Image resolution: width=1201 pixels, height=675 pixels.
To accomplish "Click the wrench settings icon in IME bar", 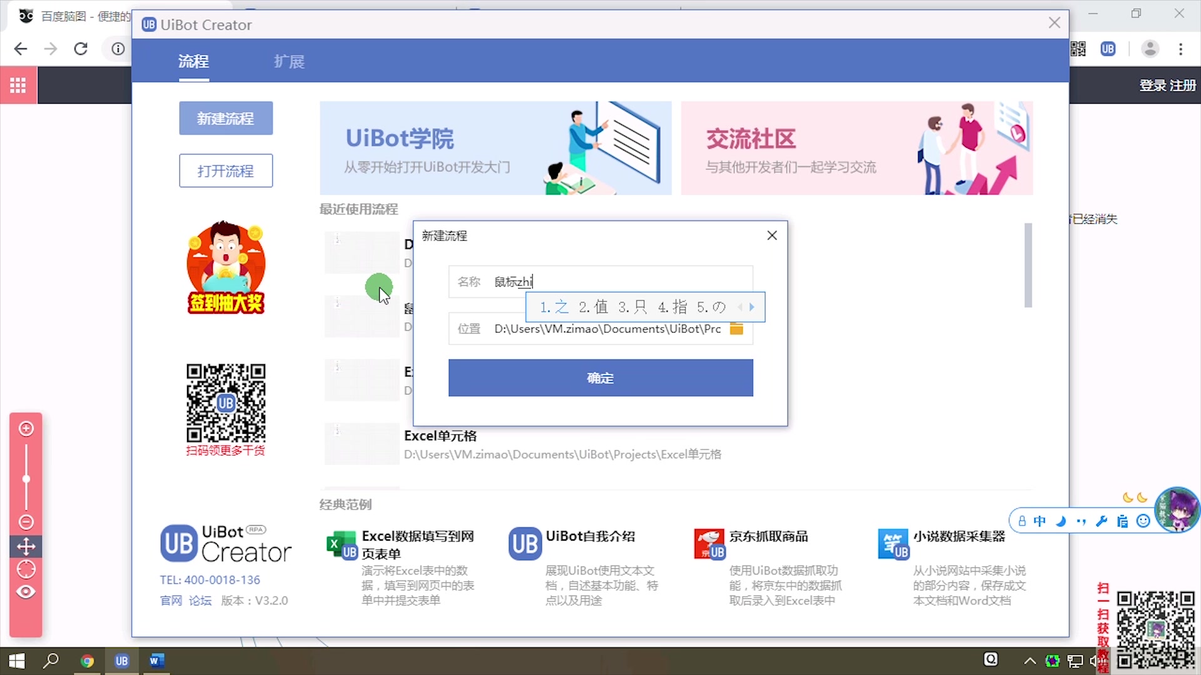I will coord(1102,521).
